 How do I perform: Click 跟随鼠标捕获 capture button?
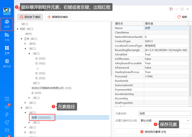click(58, 17)
